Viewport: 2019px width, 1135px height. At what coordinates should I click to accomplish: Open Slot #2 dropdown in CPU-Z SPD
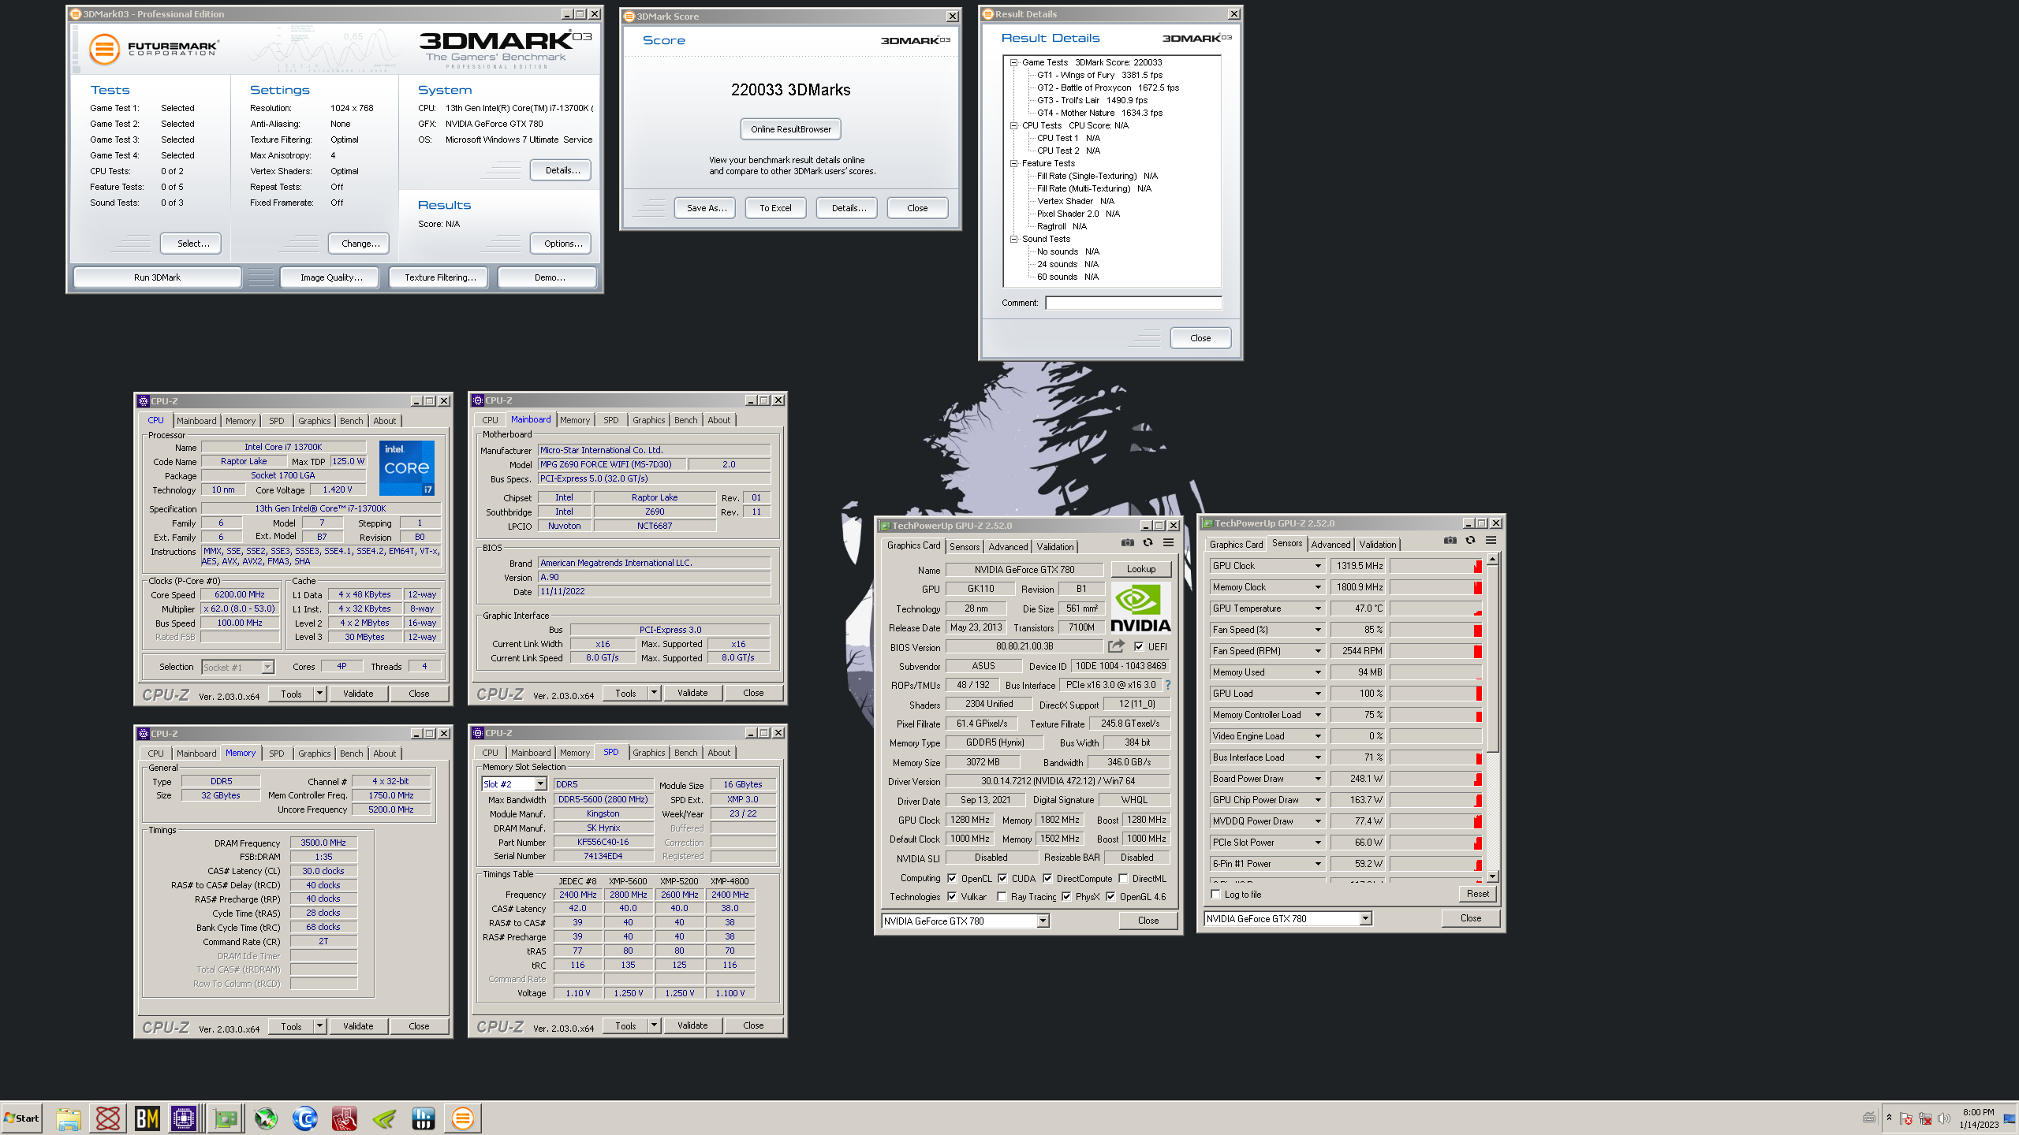point(540,784)
